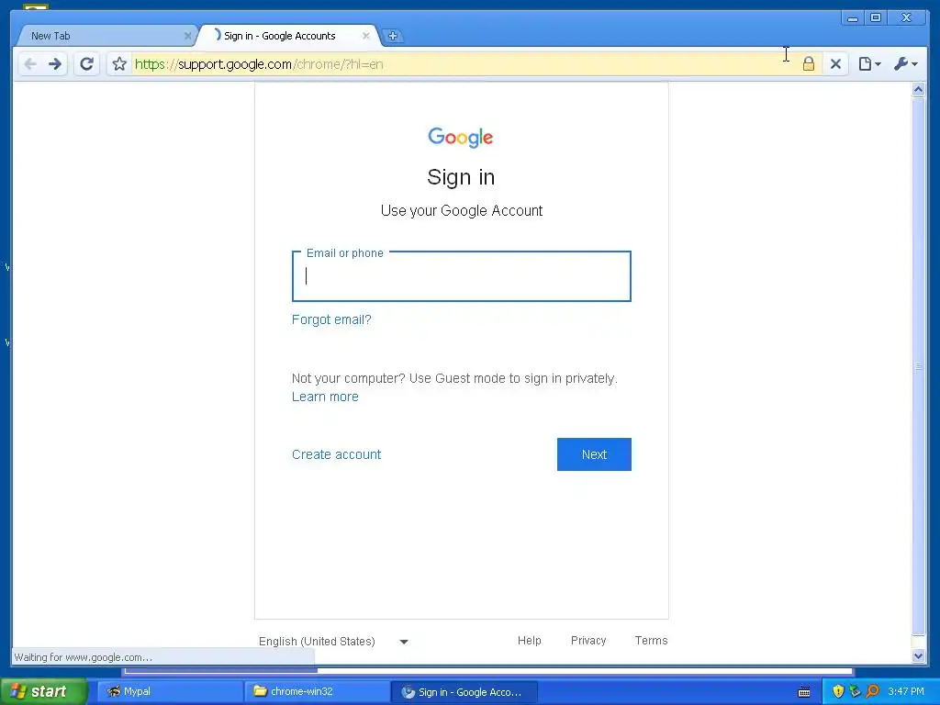Open the Windows start menu
The height and width of the screenshot is (705, 940).
click(42, 692)
